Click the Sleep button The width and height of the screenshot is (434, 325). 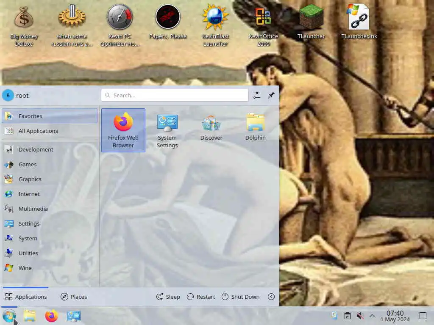[168, 297]
